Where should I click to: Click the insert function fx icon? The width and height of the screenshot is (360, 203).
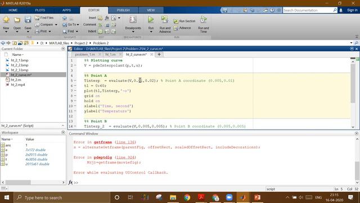click(107, 17)
